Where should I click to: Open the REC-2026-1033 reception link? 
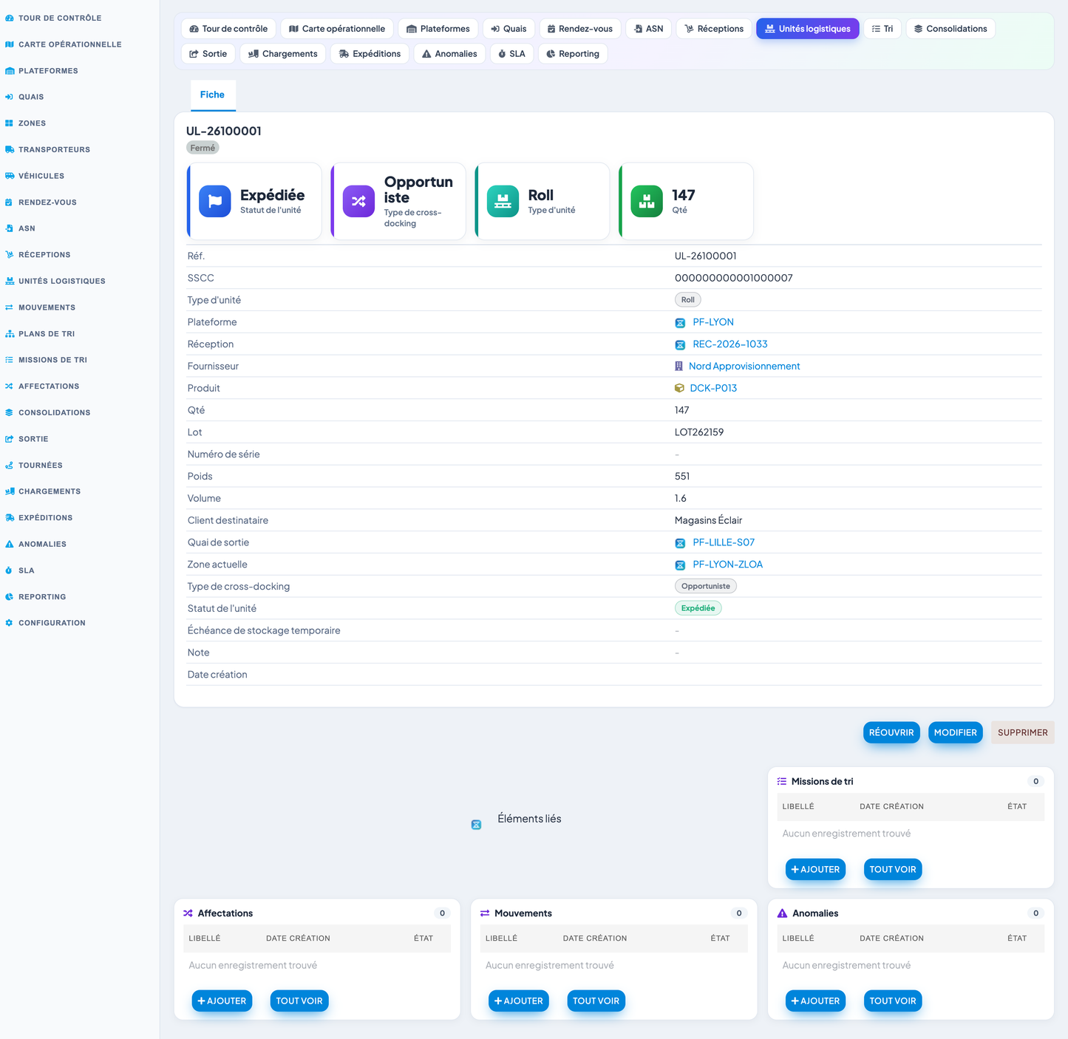pyautogui.click(x=730, y=344)
